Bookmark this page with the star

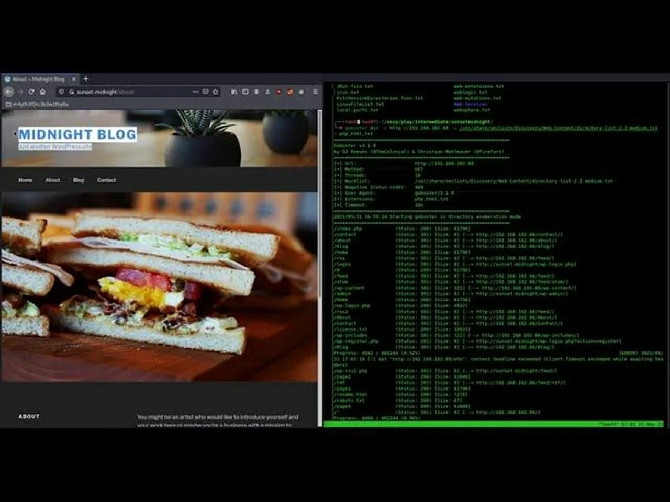point(215,92)
